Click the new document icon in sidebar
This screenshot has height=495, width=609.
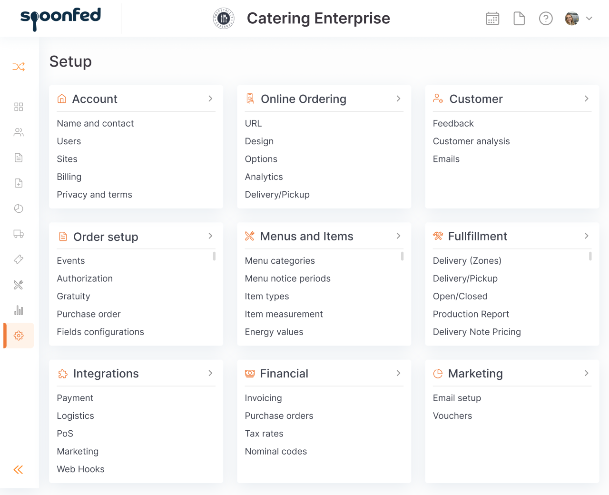[19, 183]
